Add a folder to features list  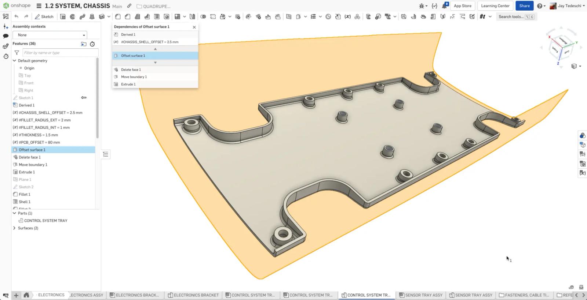pos(84,44)
